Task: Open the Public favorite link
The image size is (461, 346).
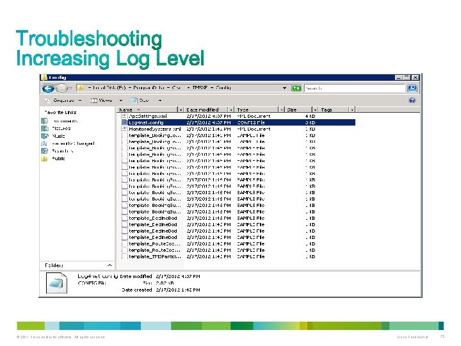Action: click(58, 158)
